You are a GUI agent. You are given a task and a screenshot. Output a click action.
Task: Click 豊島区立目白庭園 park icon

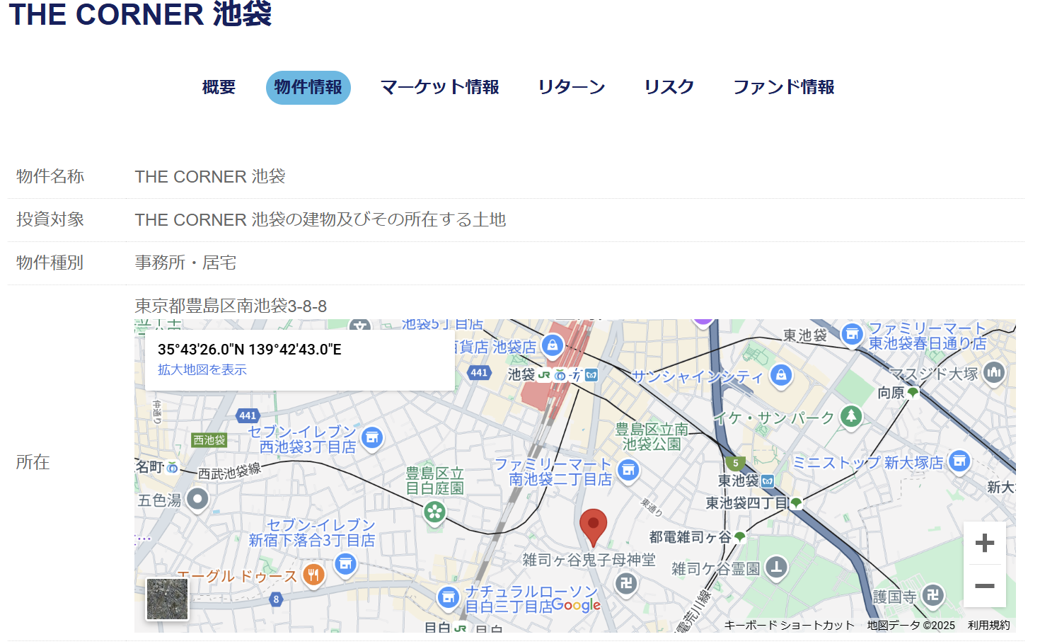pos(434,511)
